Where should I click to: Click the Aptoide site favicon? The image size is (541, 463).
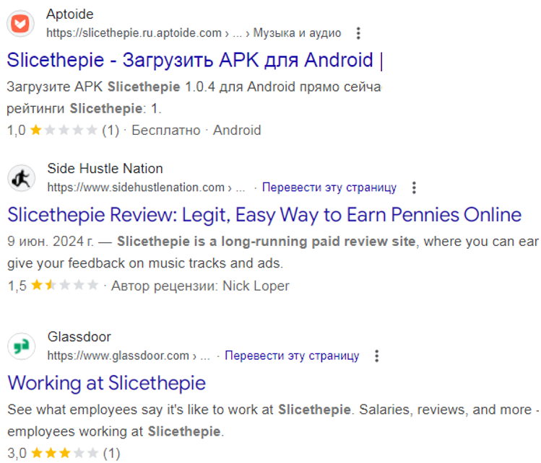[x=21, y=23]
